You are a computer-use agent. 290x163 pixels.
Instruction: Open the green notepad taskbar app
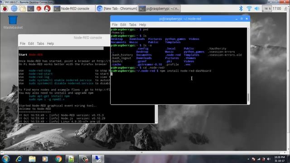(x=72, y=159)
